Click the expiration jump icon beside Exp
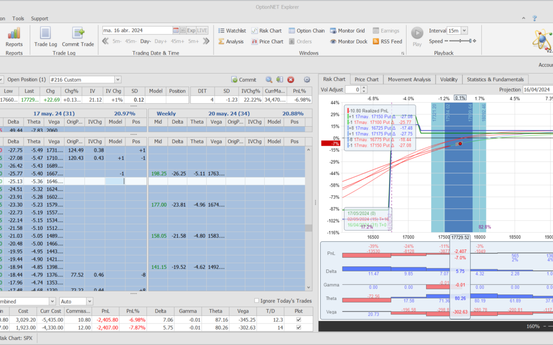 click(183, 30)
